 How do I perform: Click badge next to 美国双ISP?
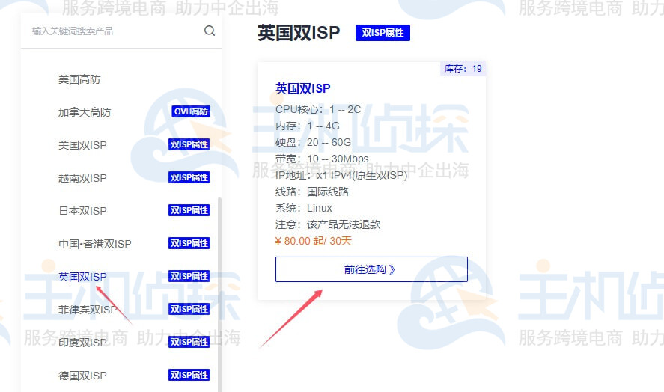pyautogui.click(x=189, y=145)
